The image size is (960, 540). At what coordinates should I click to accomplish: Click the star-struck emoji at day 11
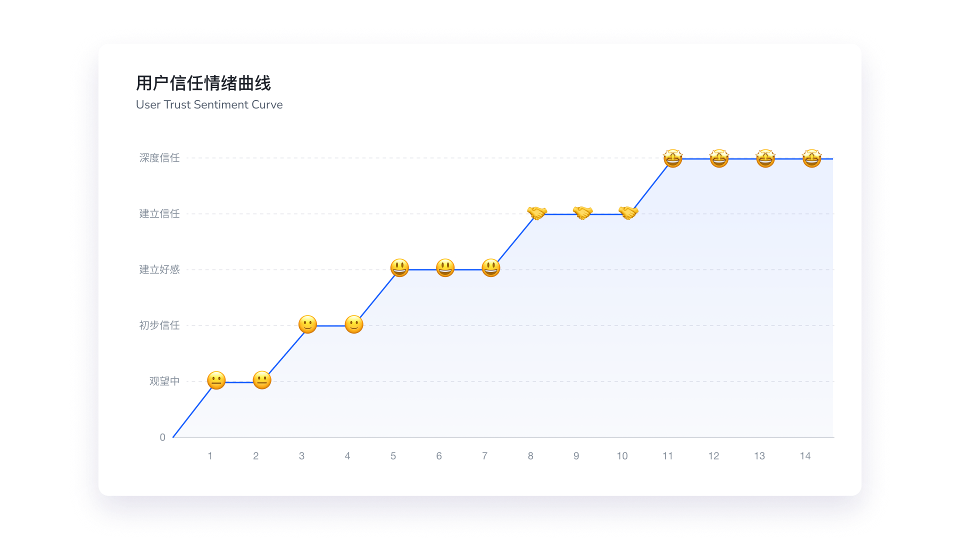672,158
